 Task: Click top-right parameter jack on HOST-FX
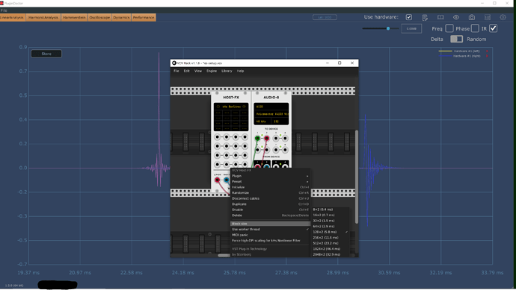pyautogui.click(x=245, y=137)
